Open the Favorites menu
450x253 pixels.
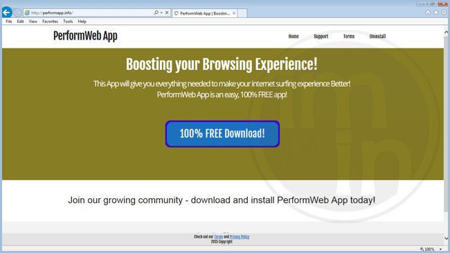[50, 21]
